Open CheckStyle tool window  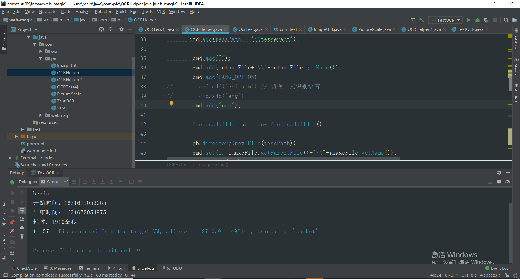pyautogui.click(x=24, y=268)
